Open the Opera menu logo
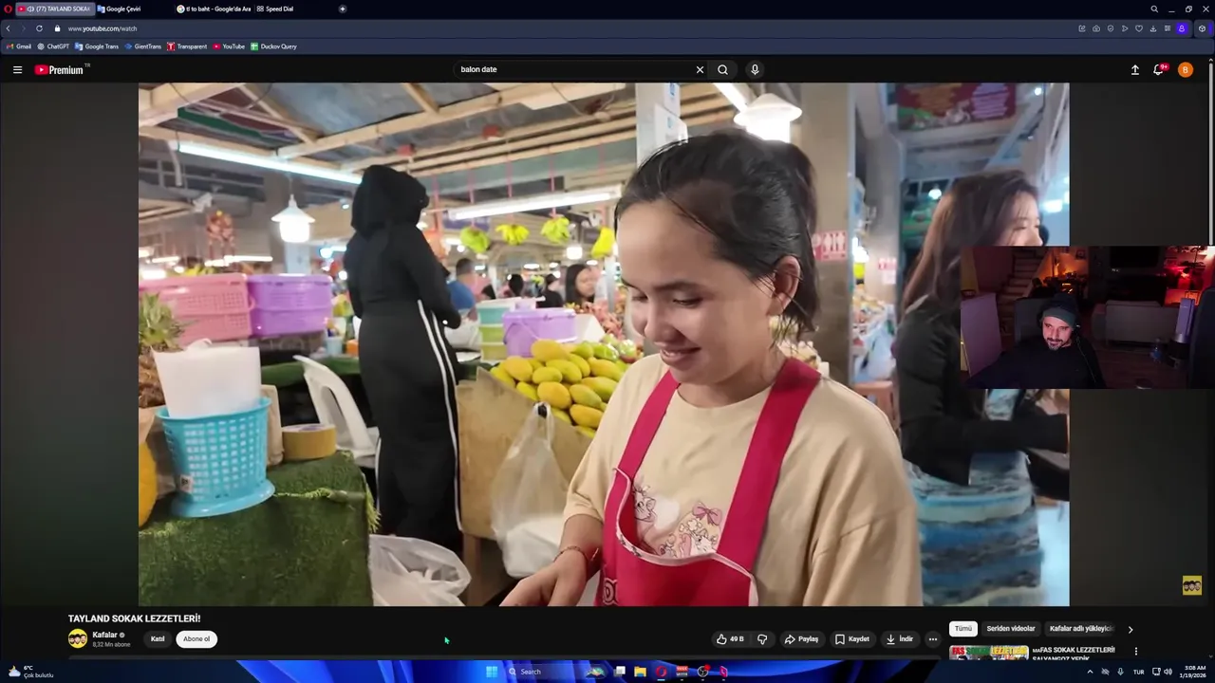Viewport: 1215px width, 683px height. click(8, 9)
